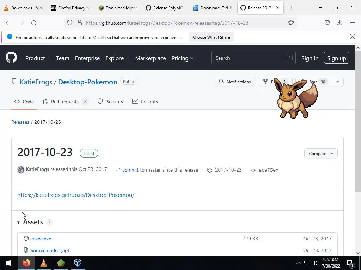Open Firefox from the taskbar

26,263
